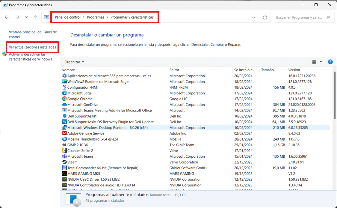Screen dimensions: 337x208
Task: Open the help question mark button
Action: click(330, 62)
